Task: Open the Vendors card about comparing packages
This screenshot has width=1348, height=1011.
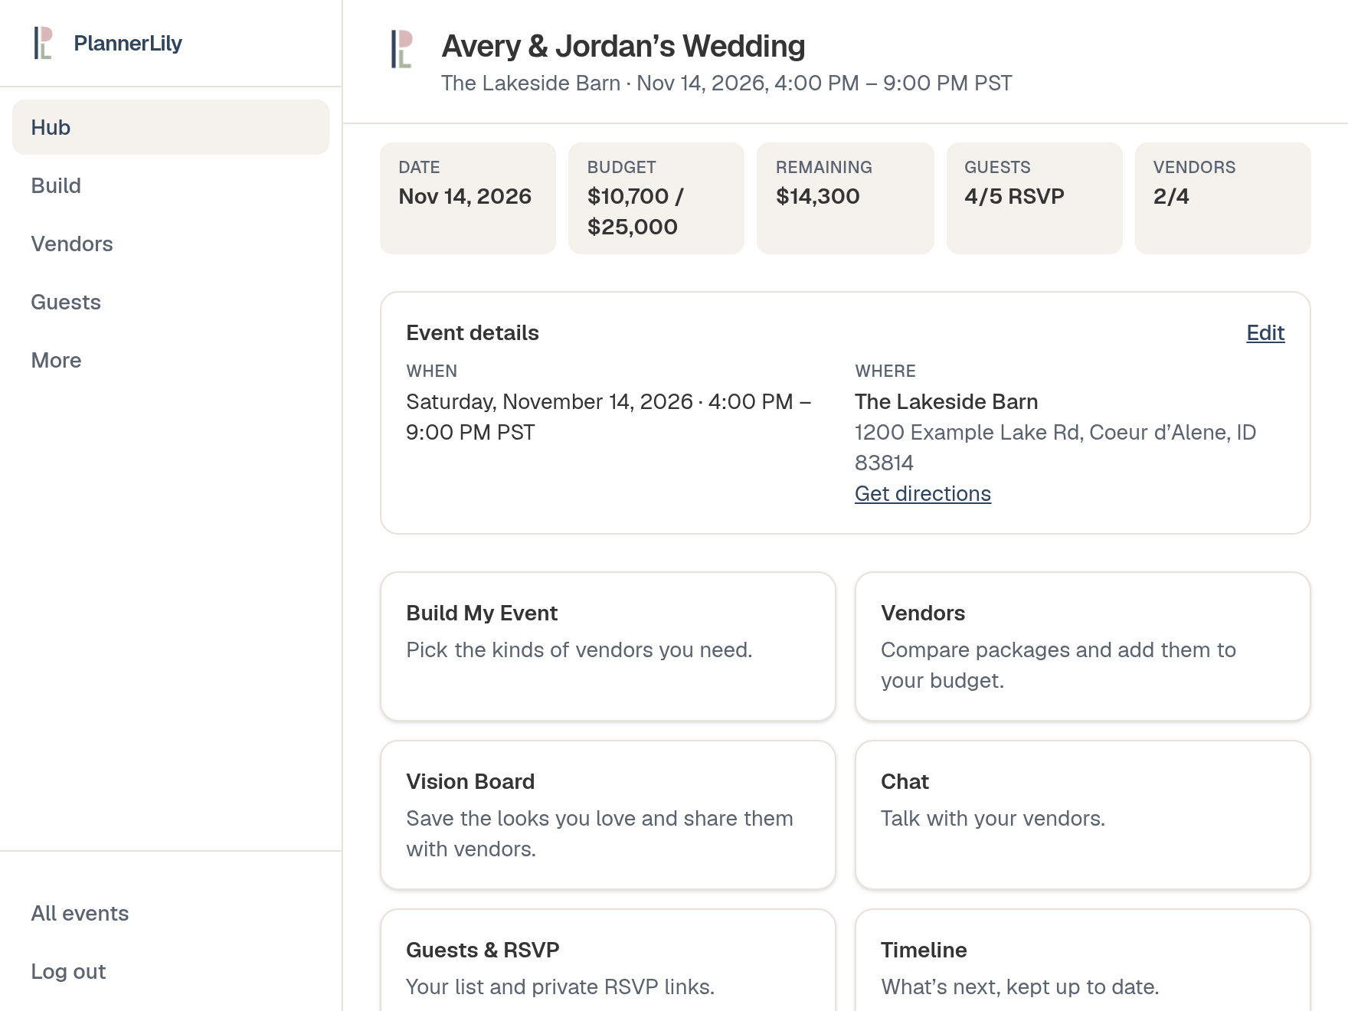Action: (x=1083, y=646)
